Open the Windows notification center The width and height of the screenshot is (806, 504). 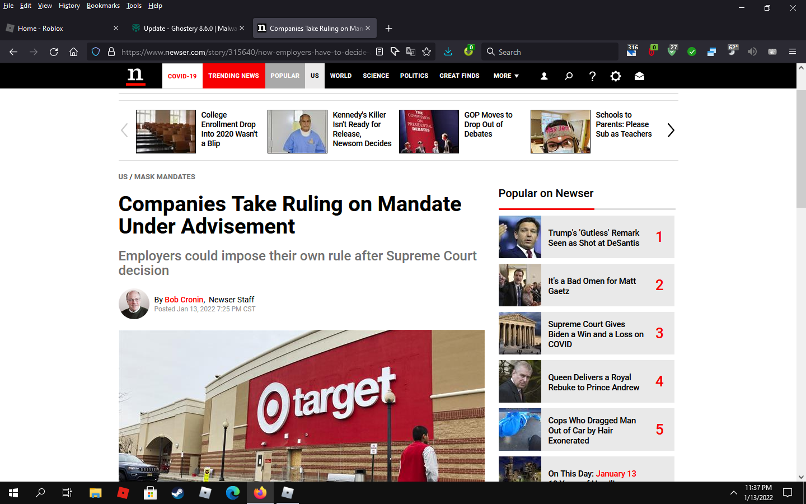coord(788,493)
